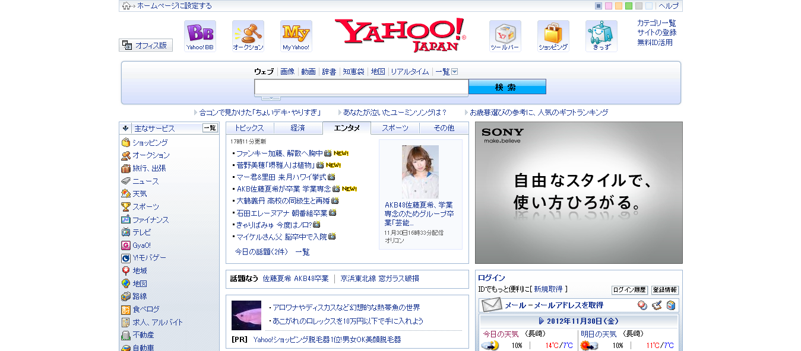Click today's weather night-cloud icon
Viewport: 801px width, 351px height.
(490, 346)
